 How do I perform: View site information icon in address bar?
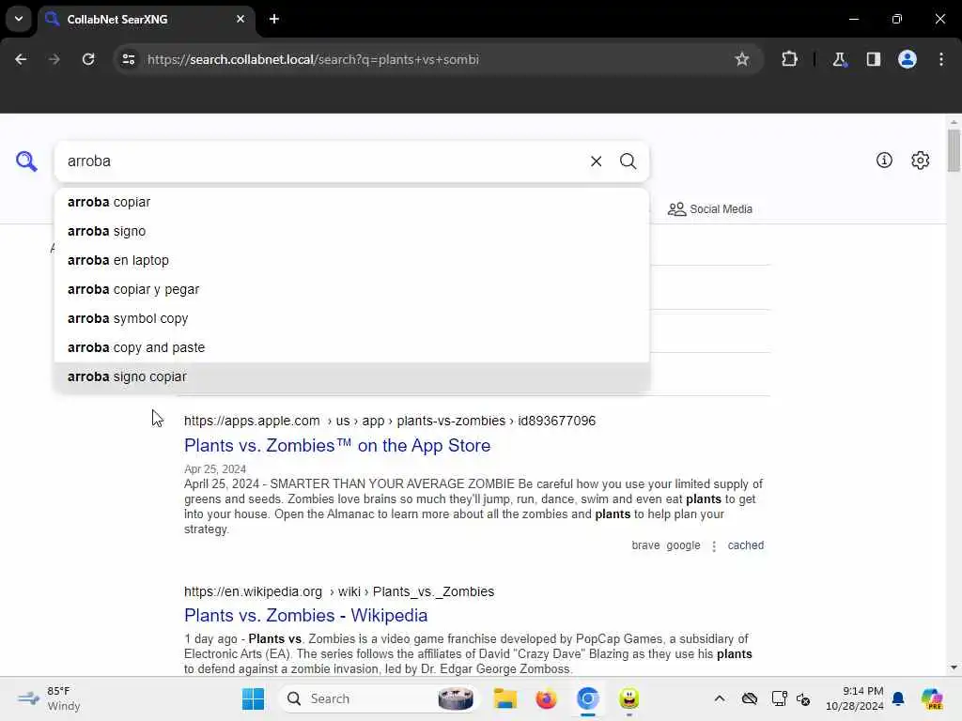tap(129, 59)
